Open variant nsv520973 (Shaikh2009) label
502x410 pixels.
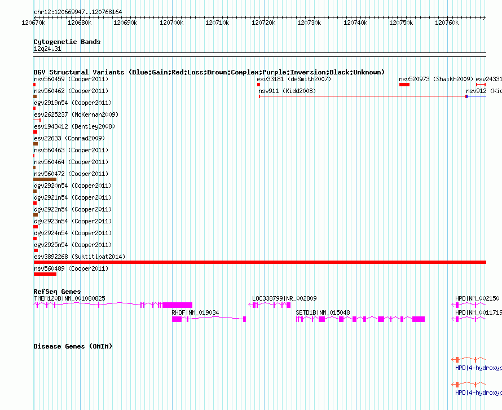coord(436,79)
